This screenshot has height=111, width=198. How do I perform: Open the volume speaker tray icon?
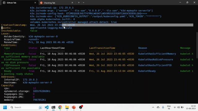click(179, 107)
